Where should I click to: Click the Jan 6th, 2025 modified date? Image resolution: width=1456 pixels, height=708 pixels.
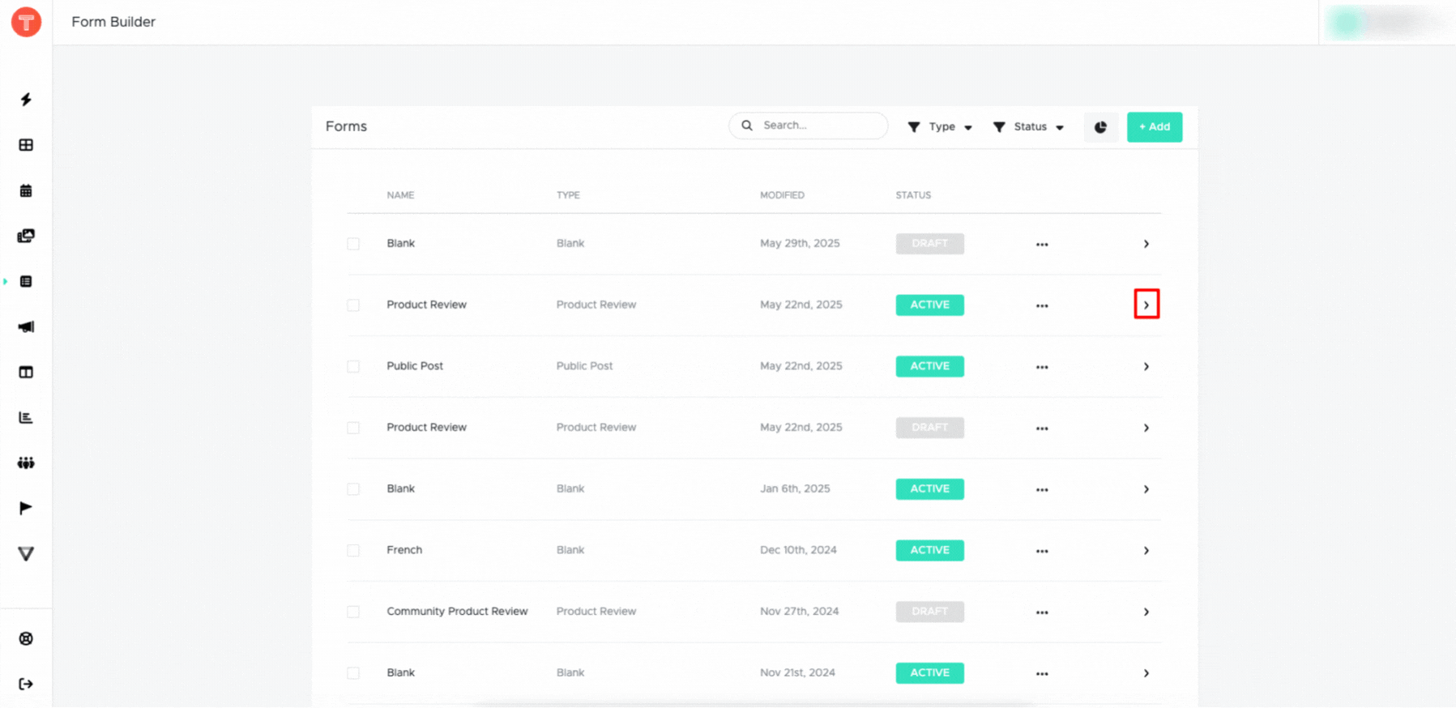click(795, 488)
